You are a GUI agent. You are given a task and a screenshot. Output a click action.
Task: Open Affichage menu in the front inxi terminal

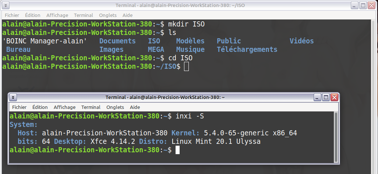[x=64, y=107]
